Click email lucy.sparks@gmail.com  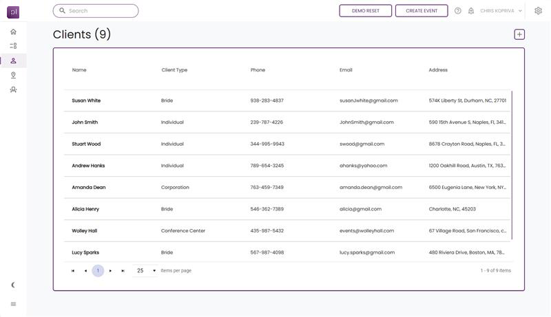tap(367, 252)
